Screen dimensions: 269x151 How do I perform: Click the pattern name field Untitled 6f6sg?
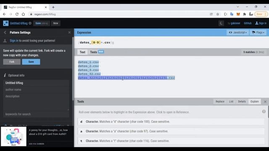(36, 83)
